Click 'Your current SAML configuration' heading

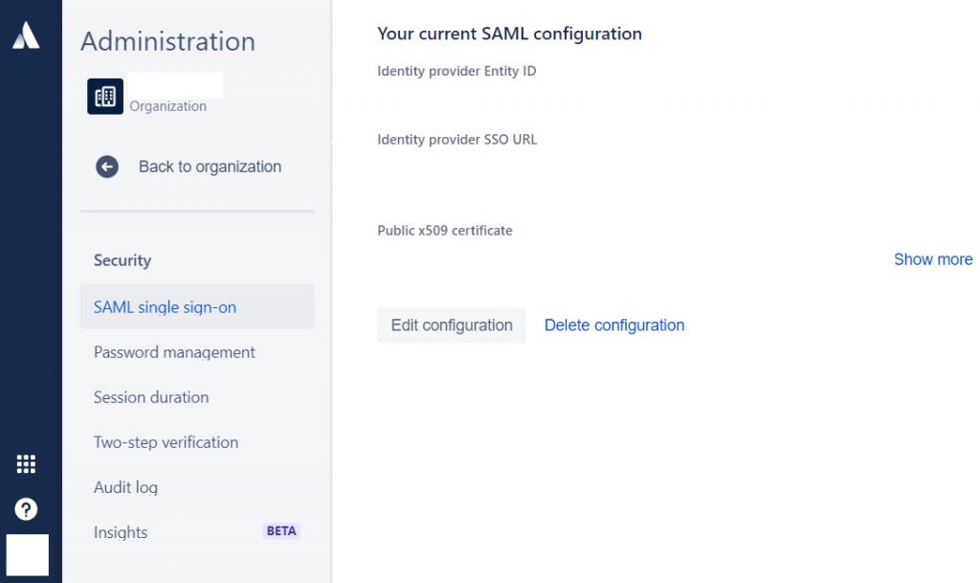509,34
